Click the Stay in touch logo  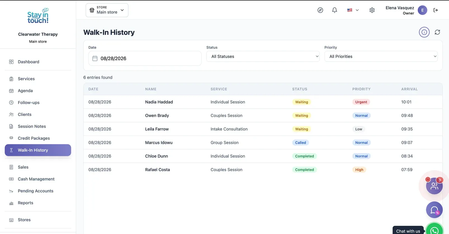(x=38, y=16)
